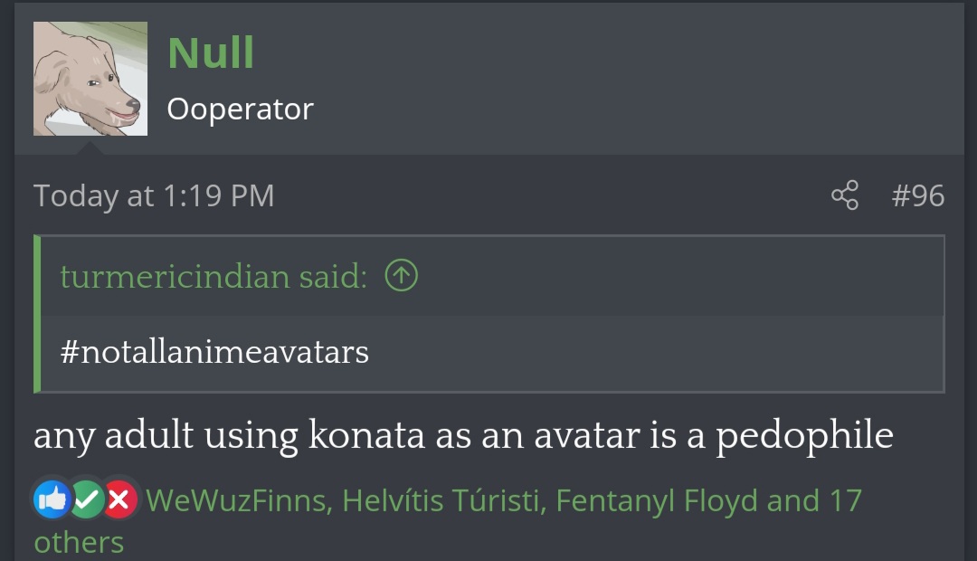Expand the quoted #notallanimeavatars text
The width and height of the screenshot is (977, 561).
(214, 351)
